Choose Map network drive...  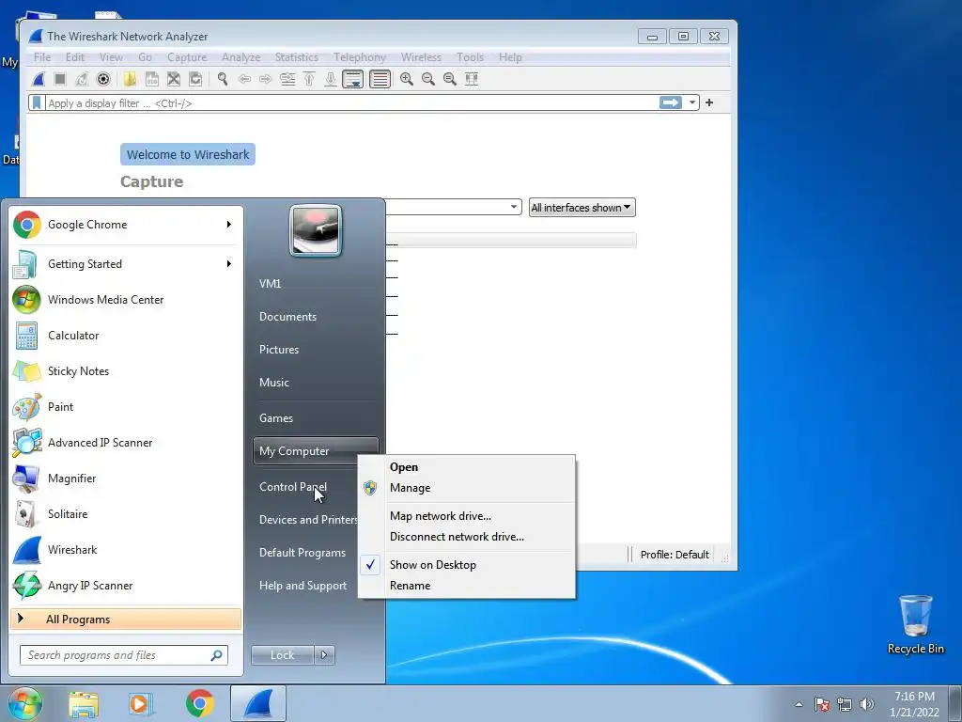(x=466, y=516)
